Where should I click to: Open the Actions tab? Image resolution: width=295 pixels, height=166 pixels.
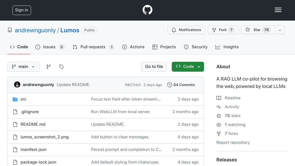point(133,47)
